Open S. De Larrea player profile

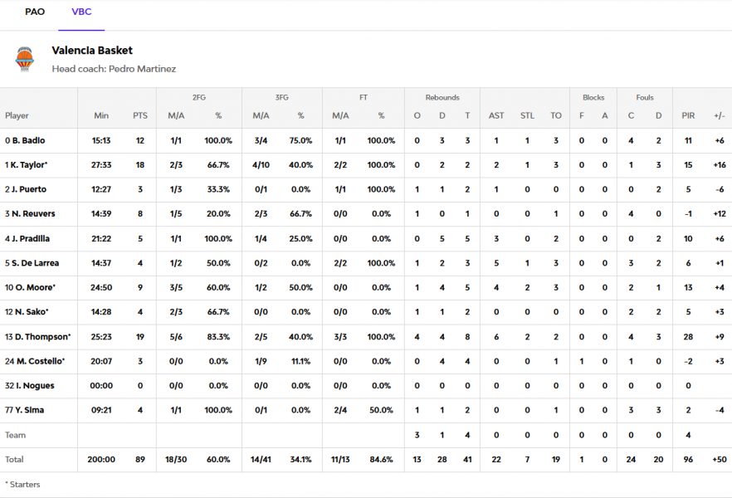[x=32, y=263]
